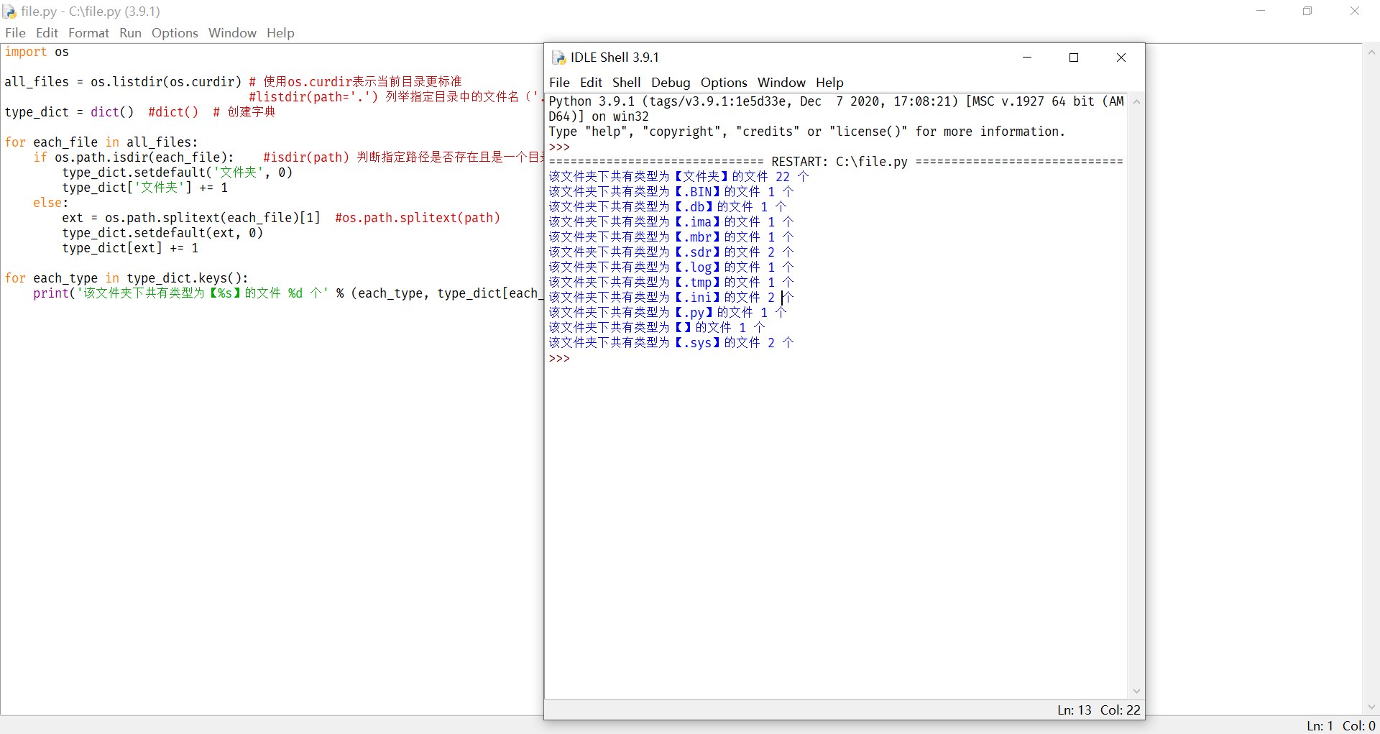Open the Edit menu in file.py editor

[x=47, y=33]
